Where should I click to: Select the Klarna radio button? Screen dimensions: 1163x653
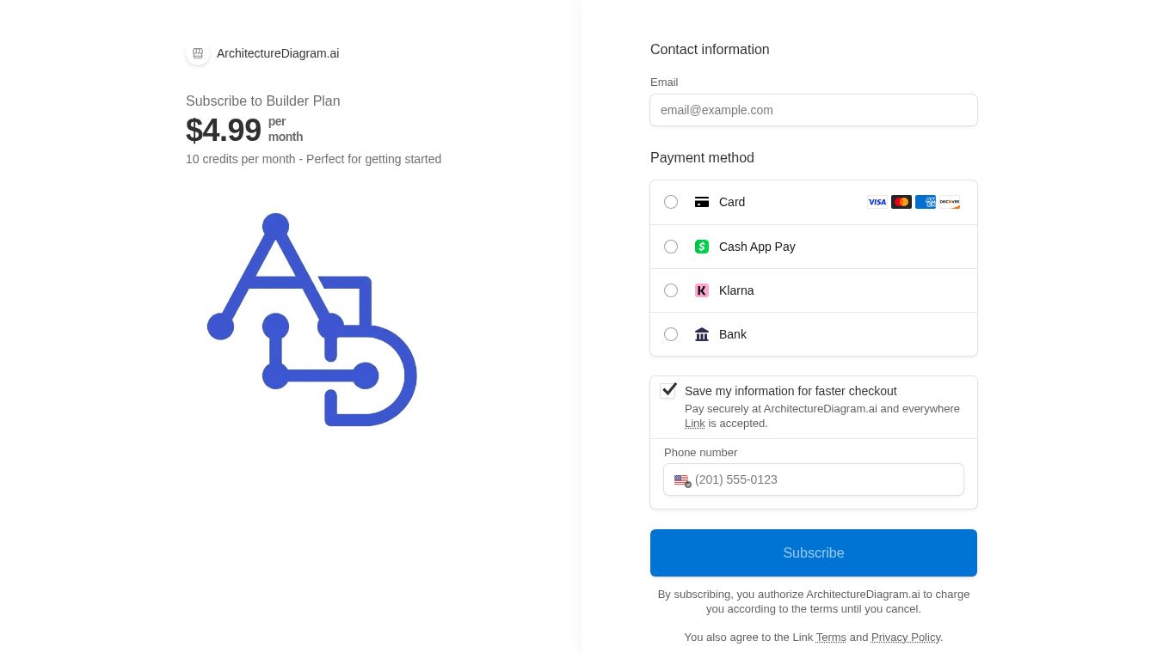tap(671, 290)
